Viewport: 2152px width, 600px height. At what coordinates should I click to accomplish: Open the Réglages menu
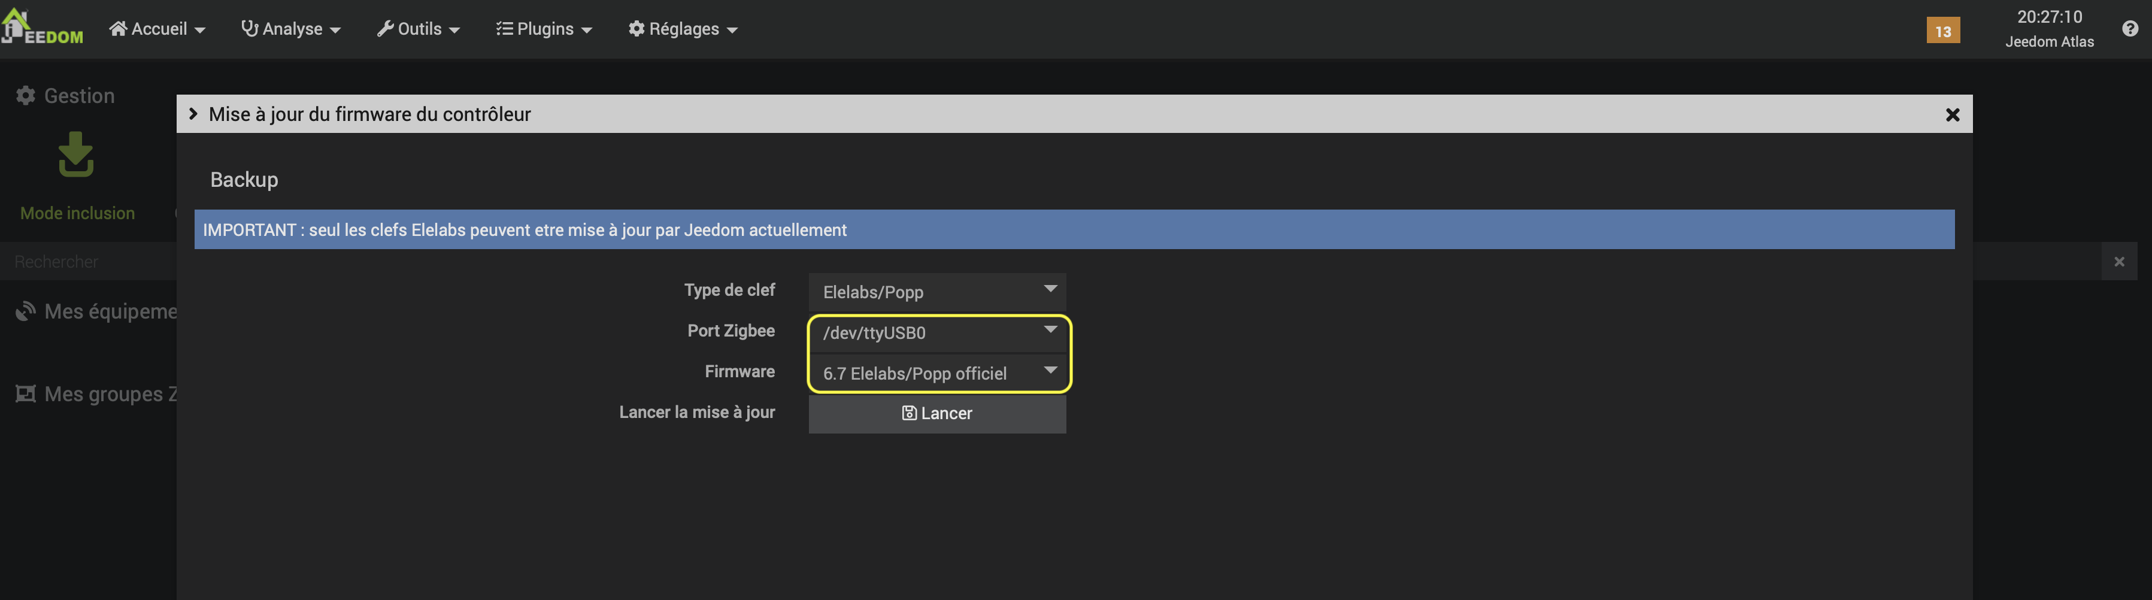point(683,29)
